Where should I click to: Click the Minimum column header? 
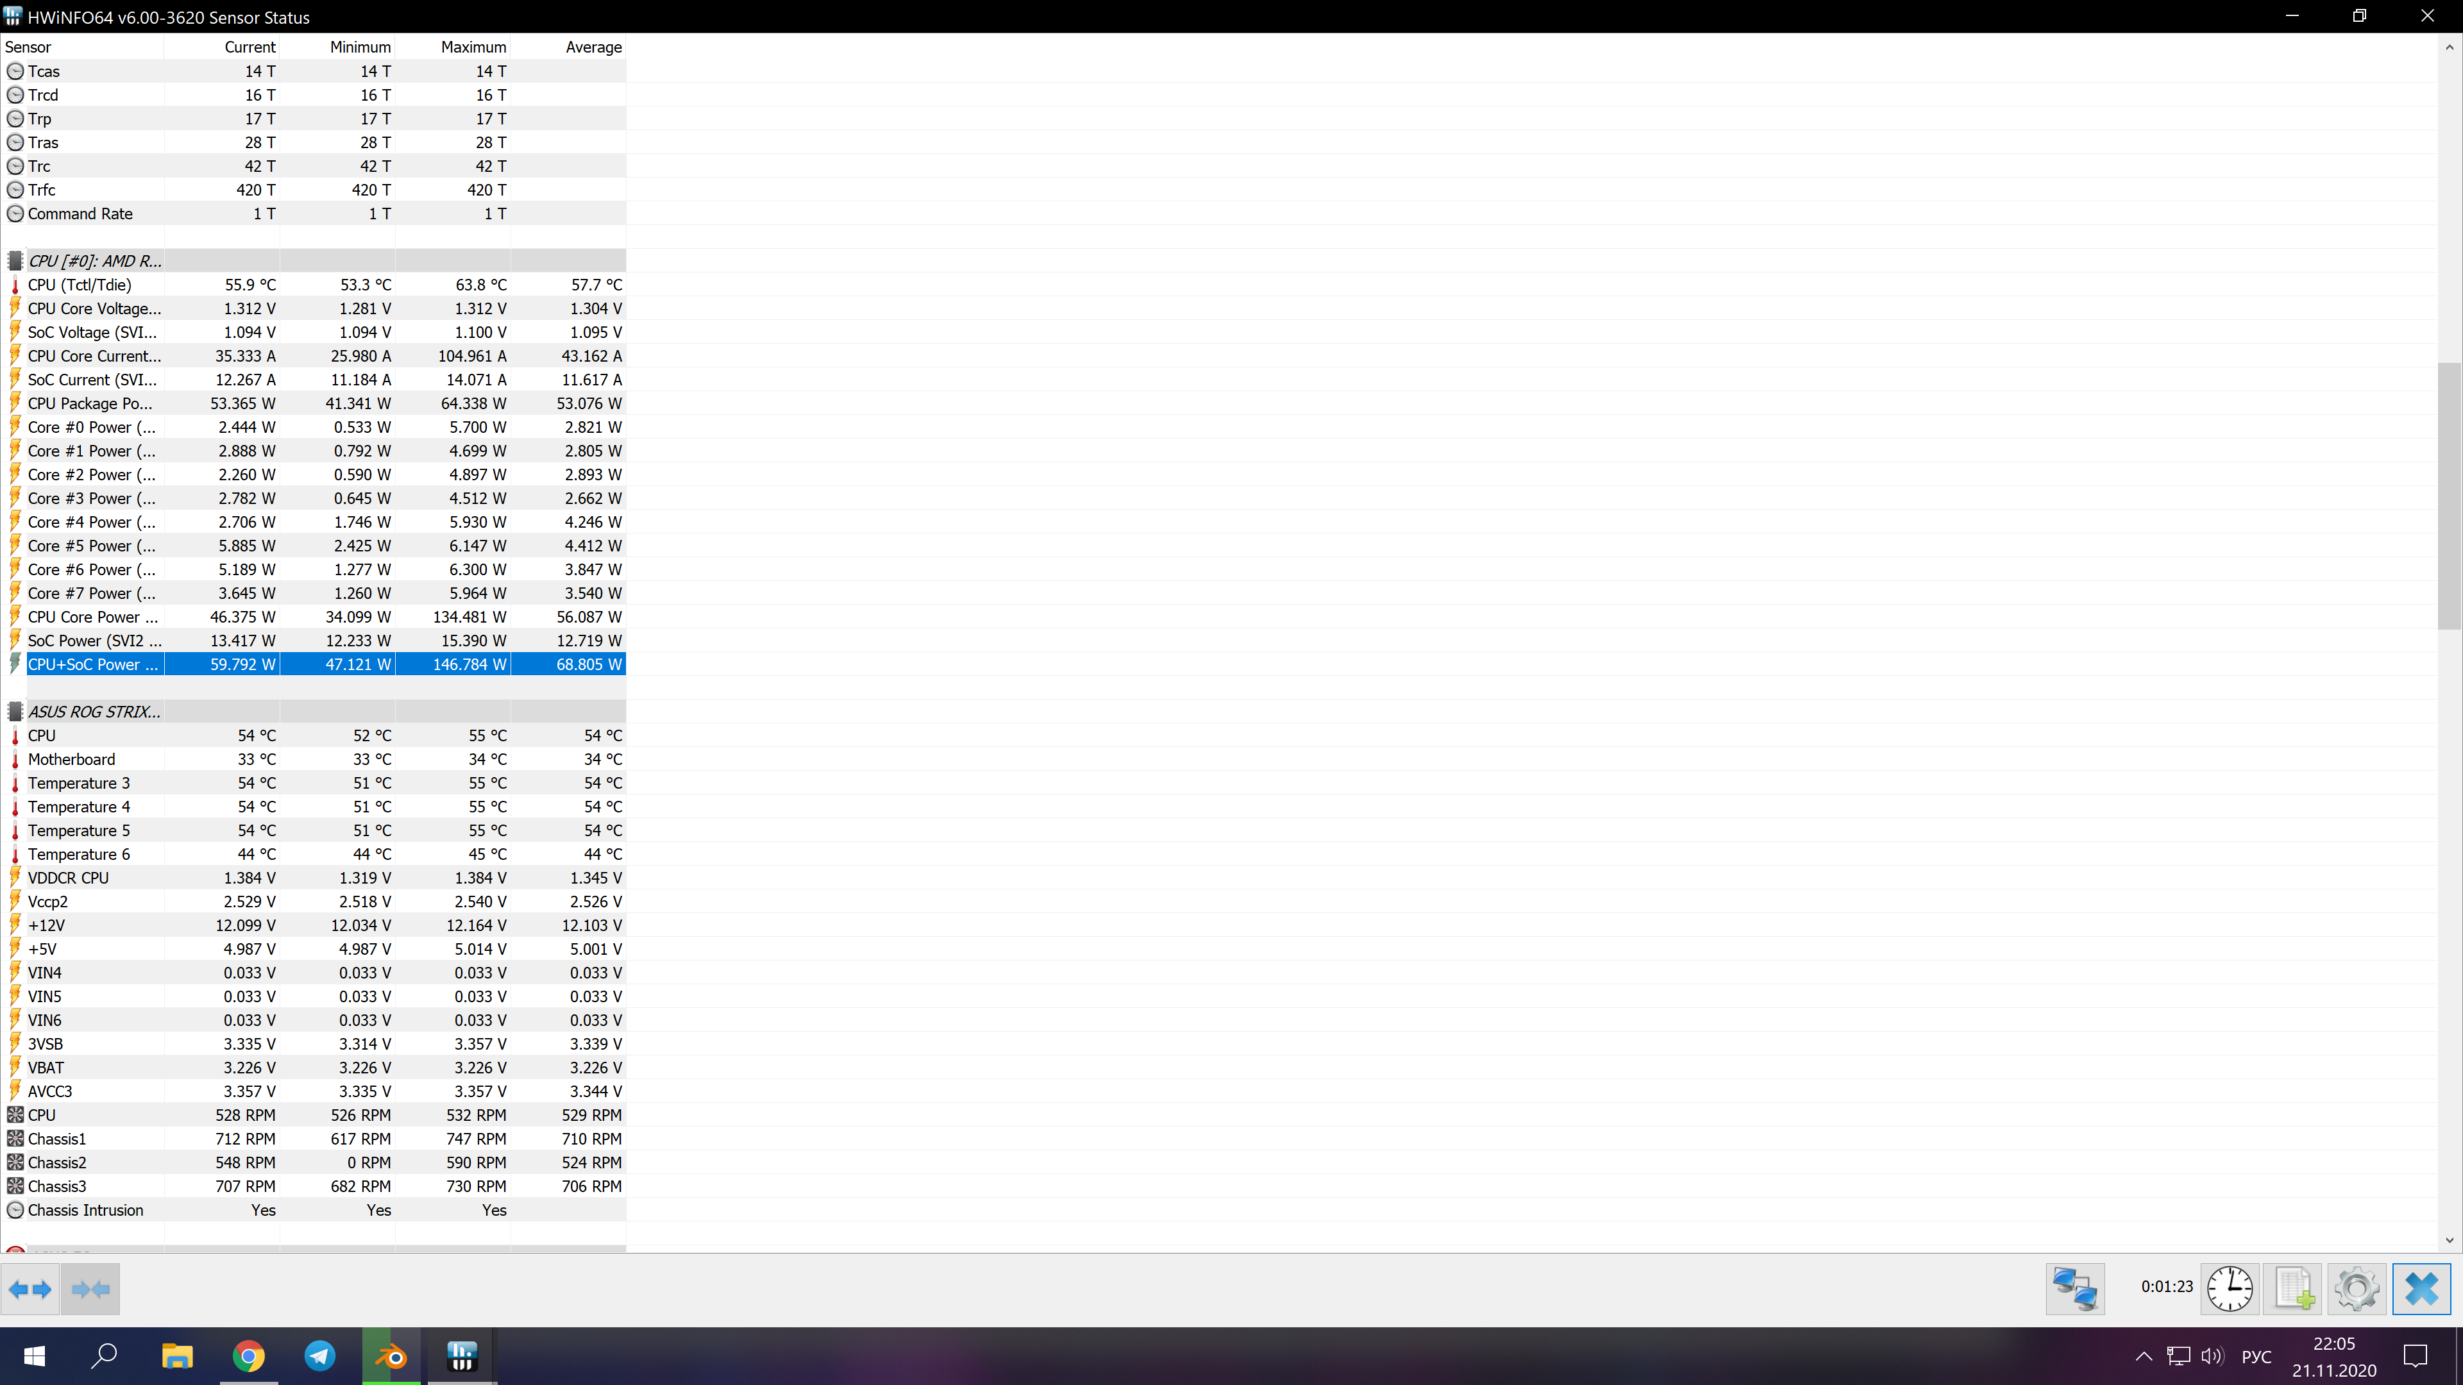click(x=337, y=47)
